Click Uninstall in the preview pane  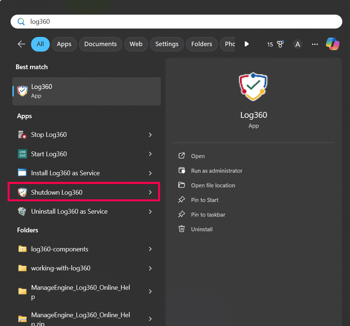pyautogui.click(x=202, y=229)
